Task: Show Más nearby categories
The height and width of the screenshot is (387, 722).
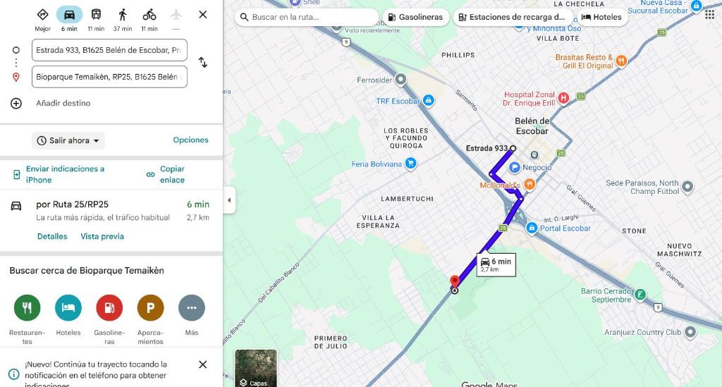Action: pyautogui.click(x=192, y=308)
